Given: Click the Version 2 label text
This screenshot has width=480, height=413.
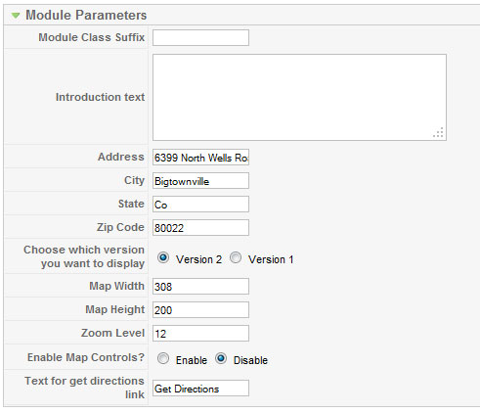Looking at the screenshot, I should (x=198, y=259).
